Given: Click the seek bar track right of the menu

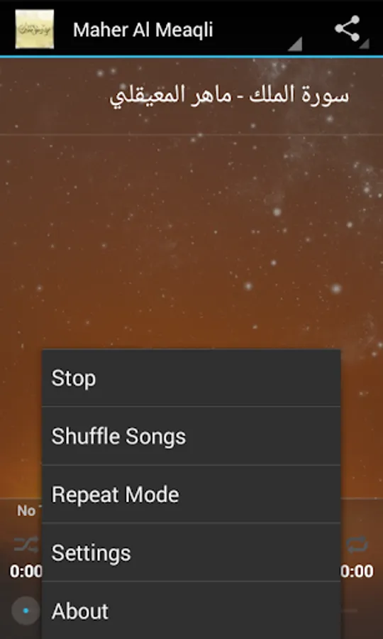Looking at the screenshot, I should tap(349, 611).
